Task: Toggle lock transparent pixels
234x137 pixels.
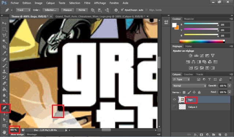Action: pos(184,92)
